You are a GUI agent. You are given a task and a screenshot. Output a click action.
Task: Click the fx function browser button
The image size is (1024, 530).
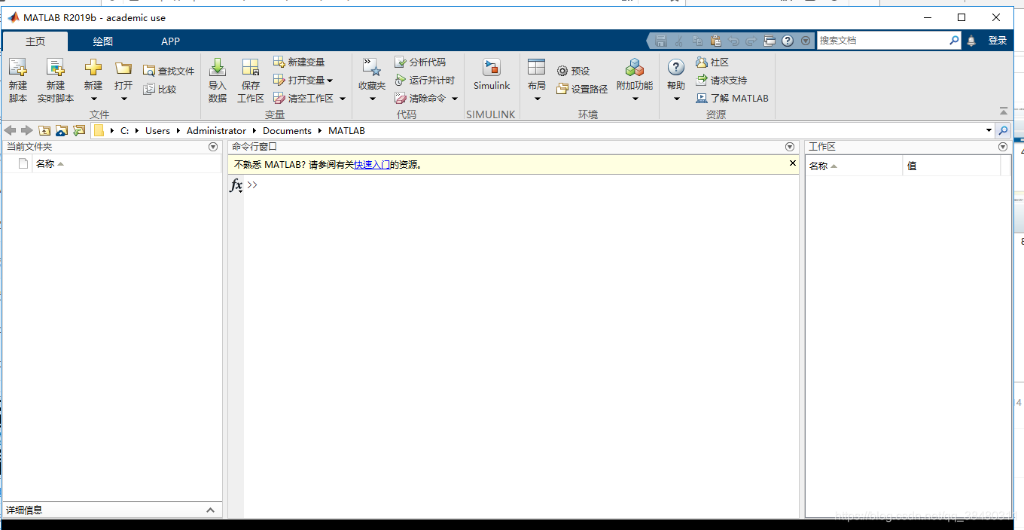236,185
